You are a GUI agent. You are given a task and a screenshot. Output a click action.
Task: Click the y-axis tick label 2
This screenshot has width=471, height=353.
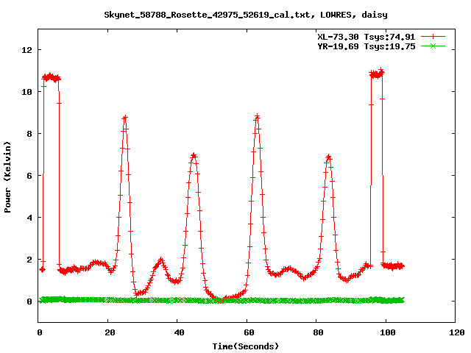coord(29,260)
